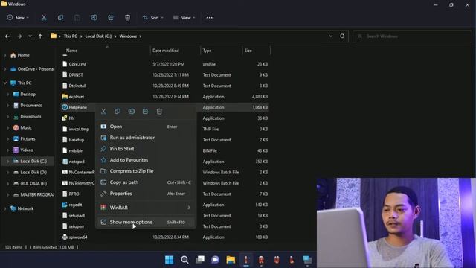The width and height of the screenshot is (476, 268).
Task: Select the notepad application file
Action: pyautogui.click(x=77, y=162)
